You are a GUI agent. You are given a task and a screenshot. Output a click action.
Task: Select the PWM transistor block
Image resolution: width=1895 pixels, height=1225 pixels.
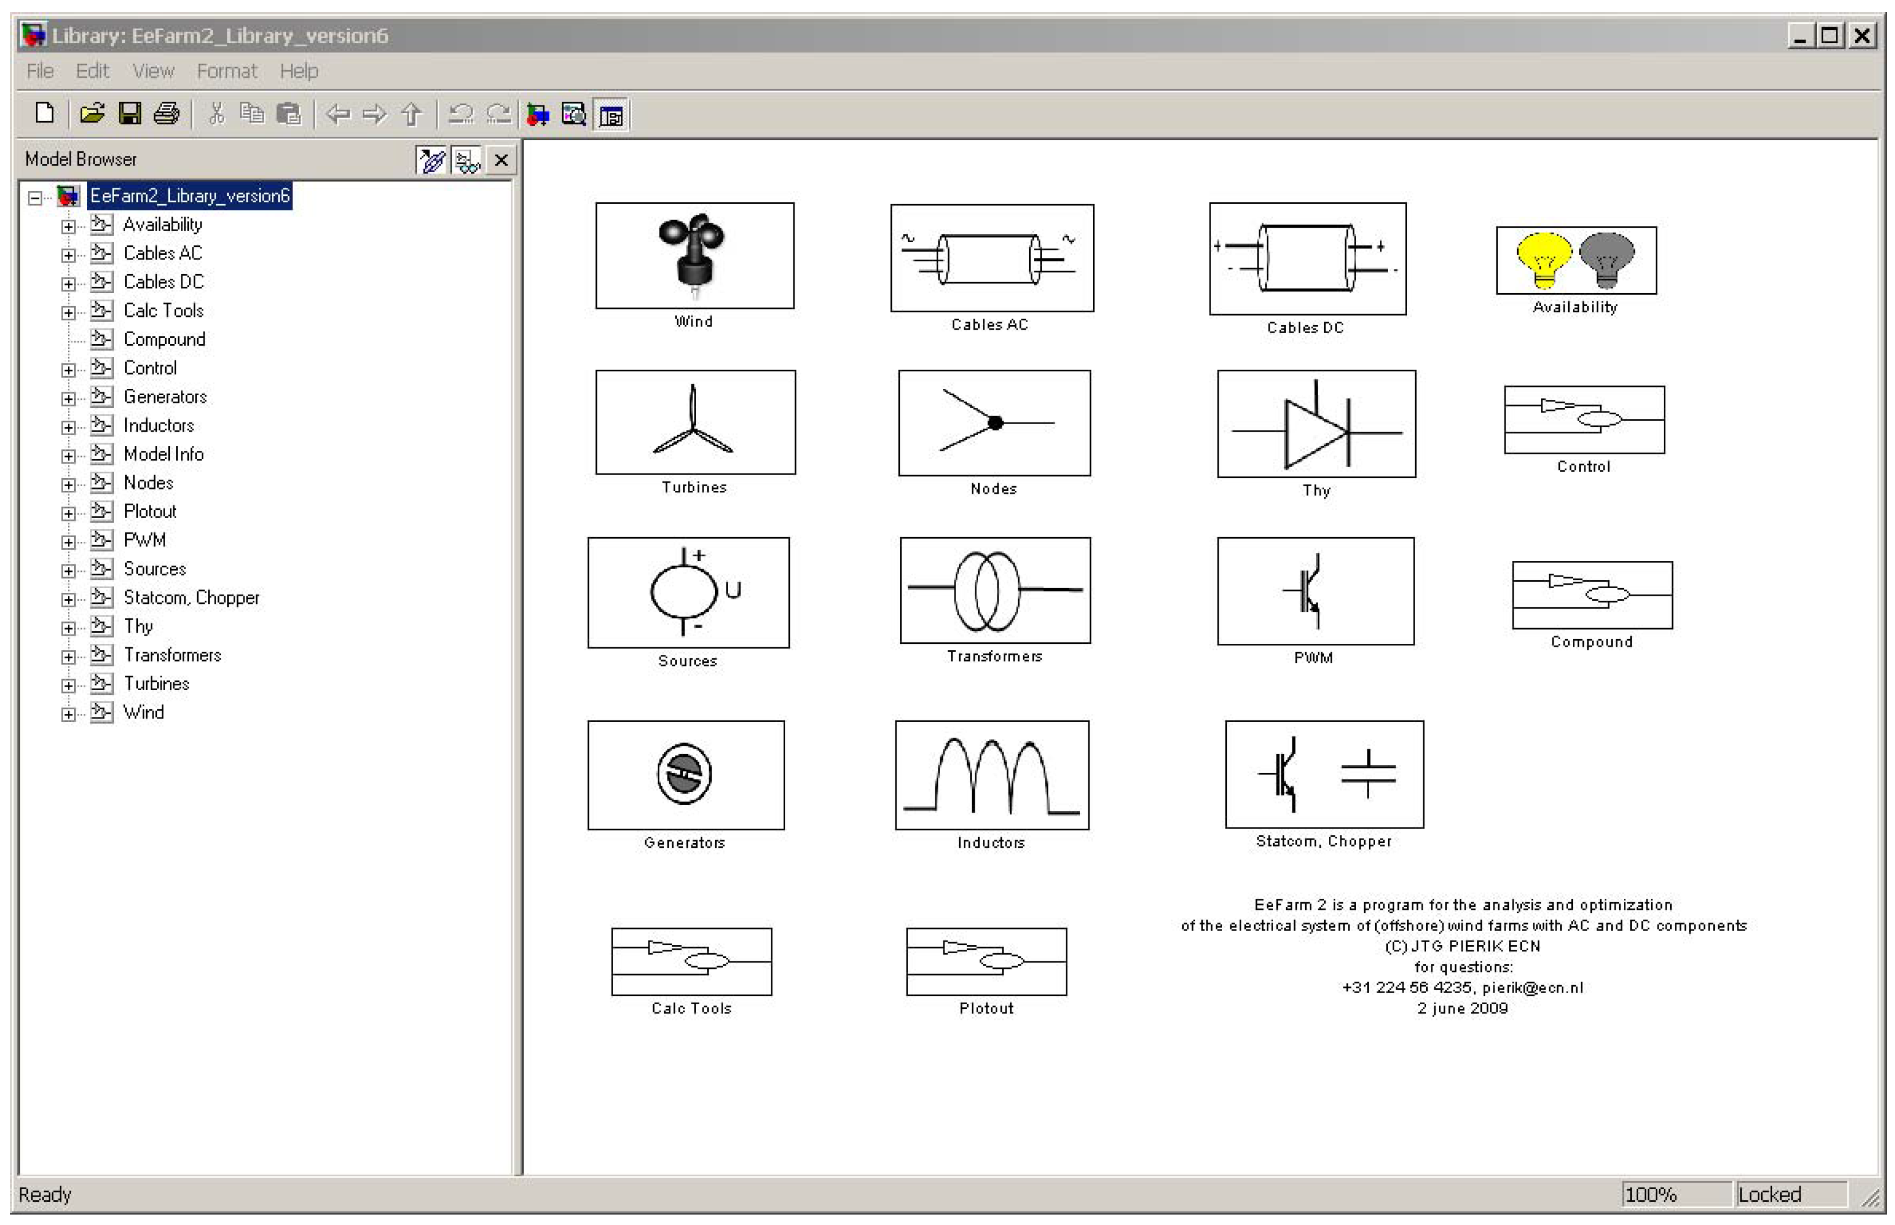(x=1316, y=591)
